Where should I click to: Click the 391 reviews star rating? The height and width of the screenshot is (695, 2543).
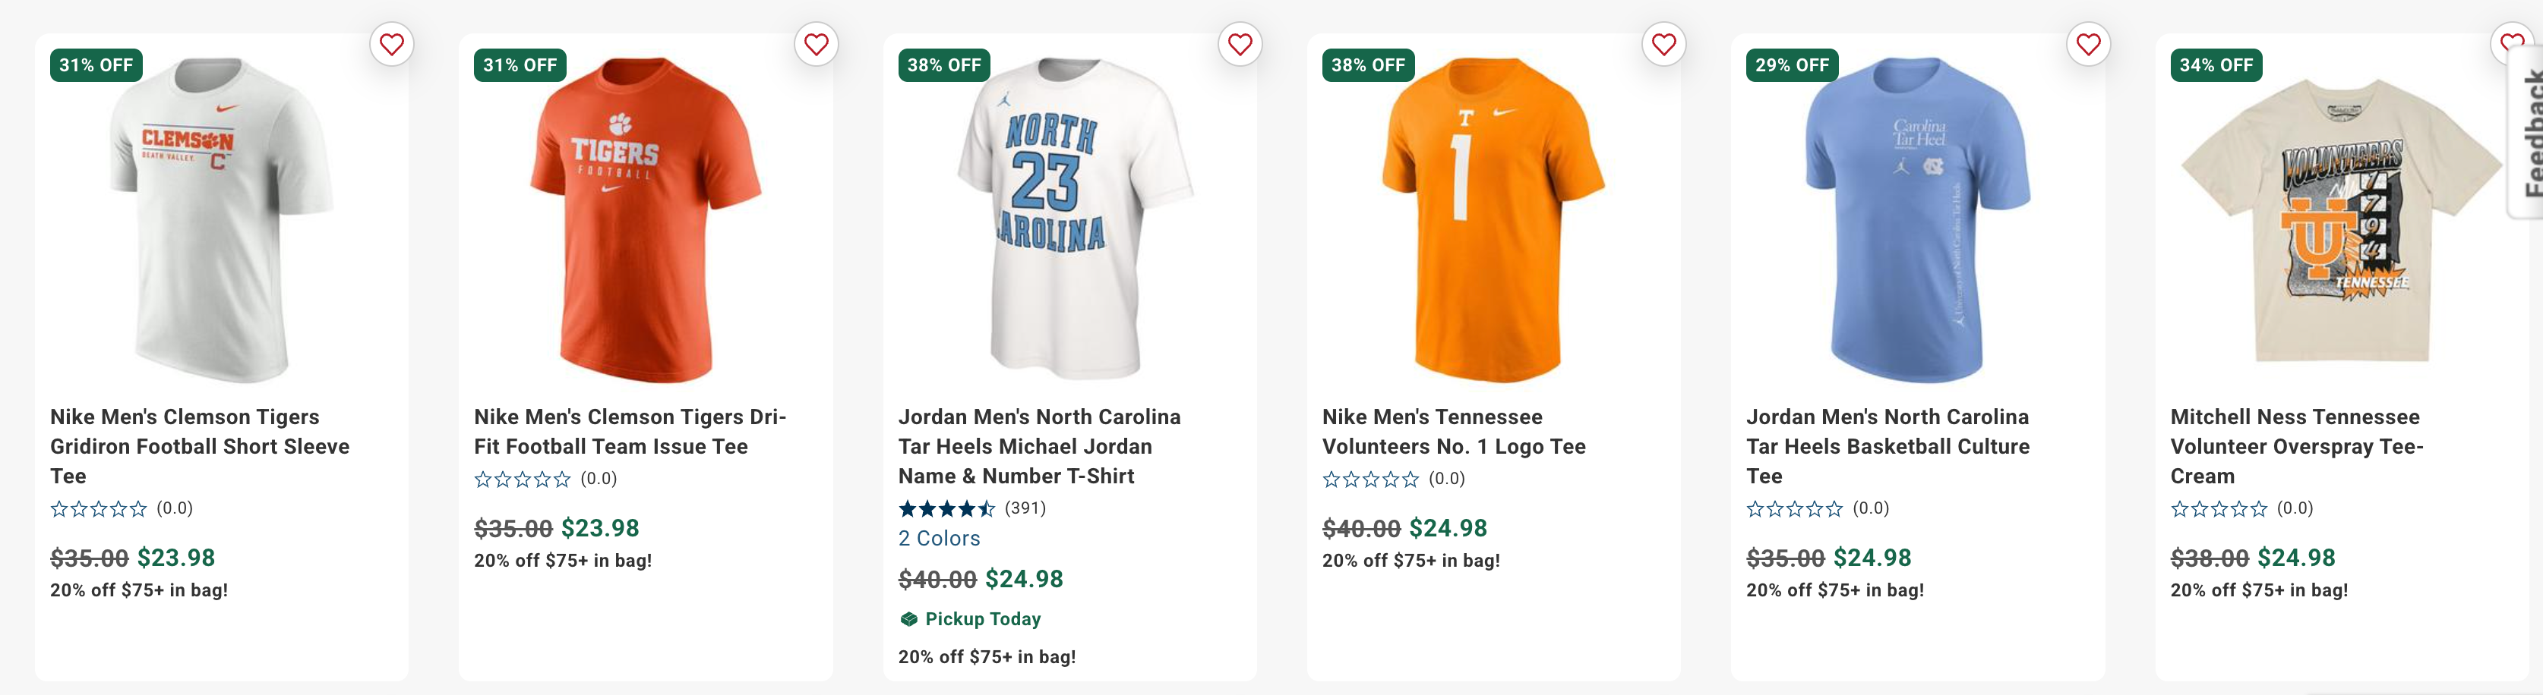[x=971, y=508]
